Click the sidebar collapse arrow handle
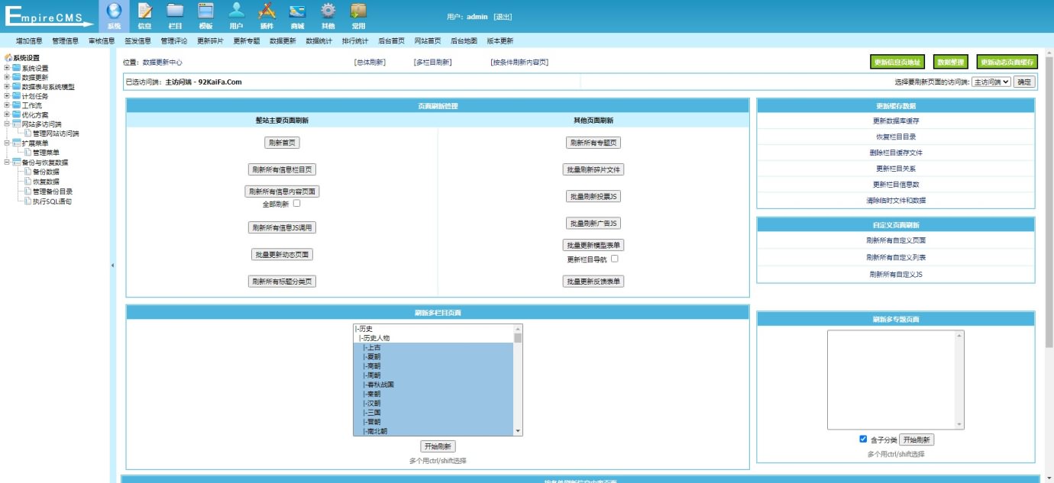The width and height of the screenshot is (1054, 483). point(113,266)
